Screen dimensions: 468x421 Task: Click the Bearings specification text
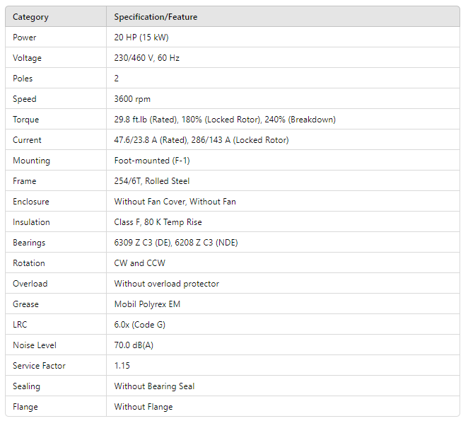click(x=186, y=243)
